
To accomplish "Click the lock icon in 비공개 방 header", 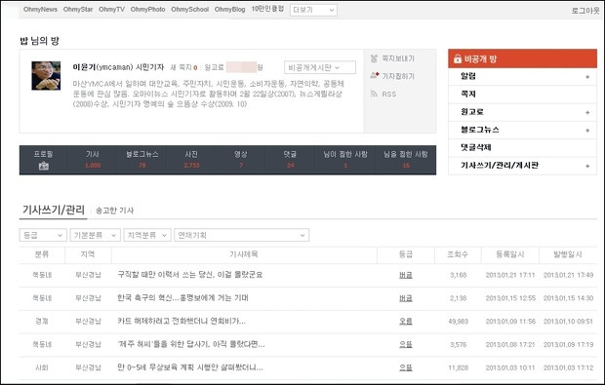I will [458, 58].
